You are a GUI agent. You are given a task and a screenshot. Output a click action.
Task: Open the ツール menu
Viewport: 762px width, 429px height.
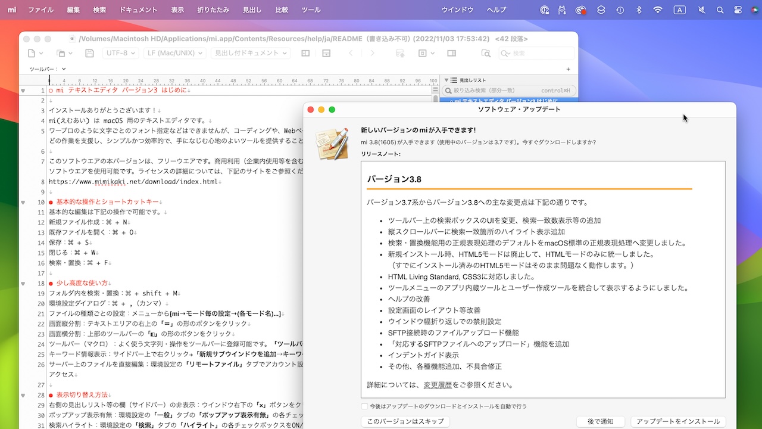tap(311, 10)
